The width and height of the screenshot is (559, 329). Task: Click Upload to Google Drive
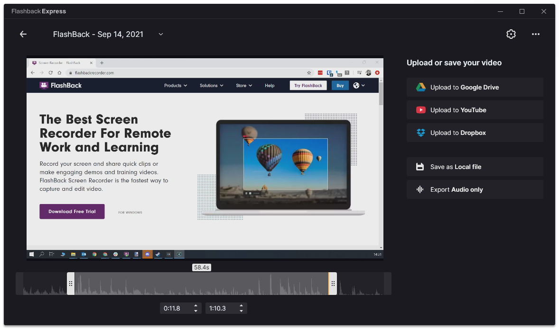click(475, 87)
